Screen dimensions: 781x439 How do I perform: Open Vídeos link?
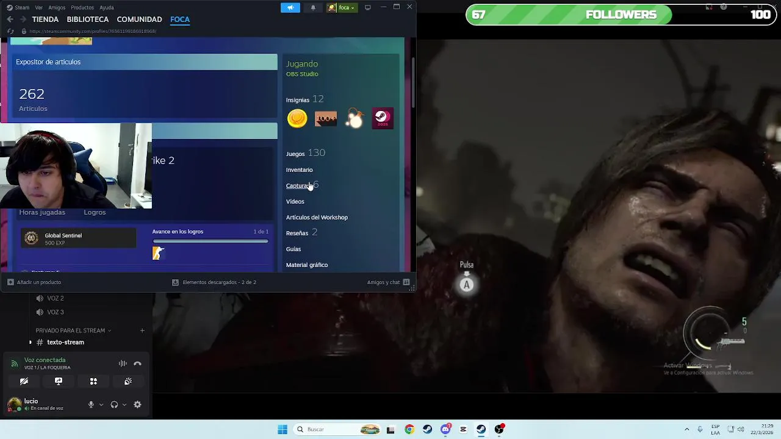pos(295,201)
